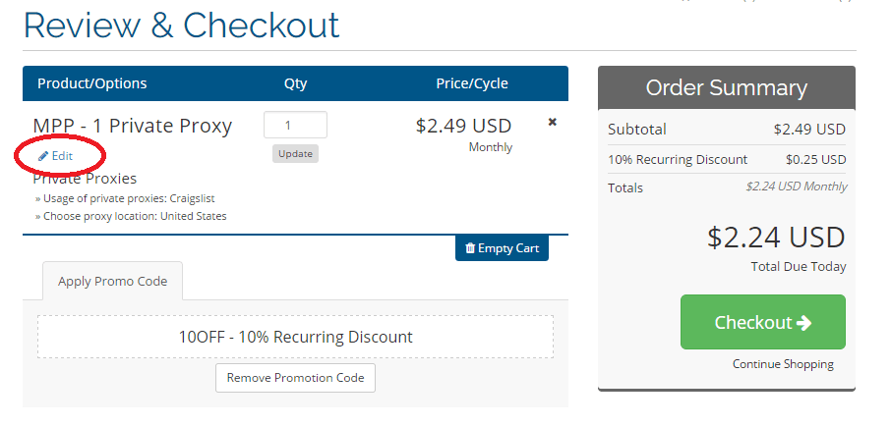Click the Price/Cycle column header
891x426 pixels.
[472, 83]
